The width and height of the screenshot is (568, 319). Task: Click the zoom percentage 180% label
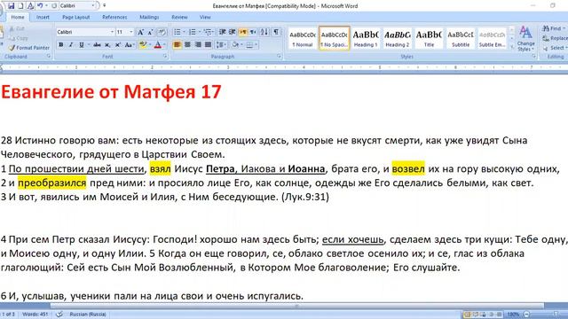click(513, 315)
